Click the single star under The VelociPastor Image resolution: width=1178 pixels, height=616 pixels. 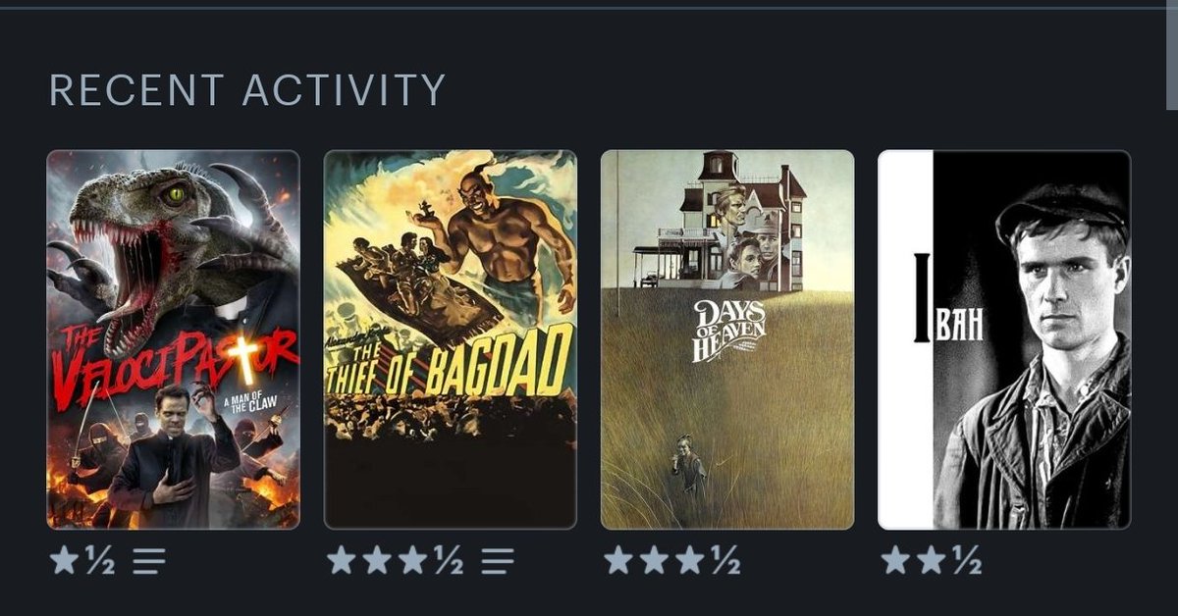tap(65, 561)
